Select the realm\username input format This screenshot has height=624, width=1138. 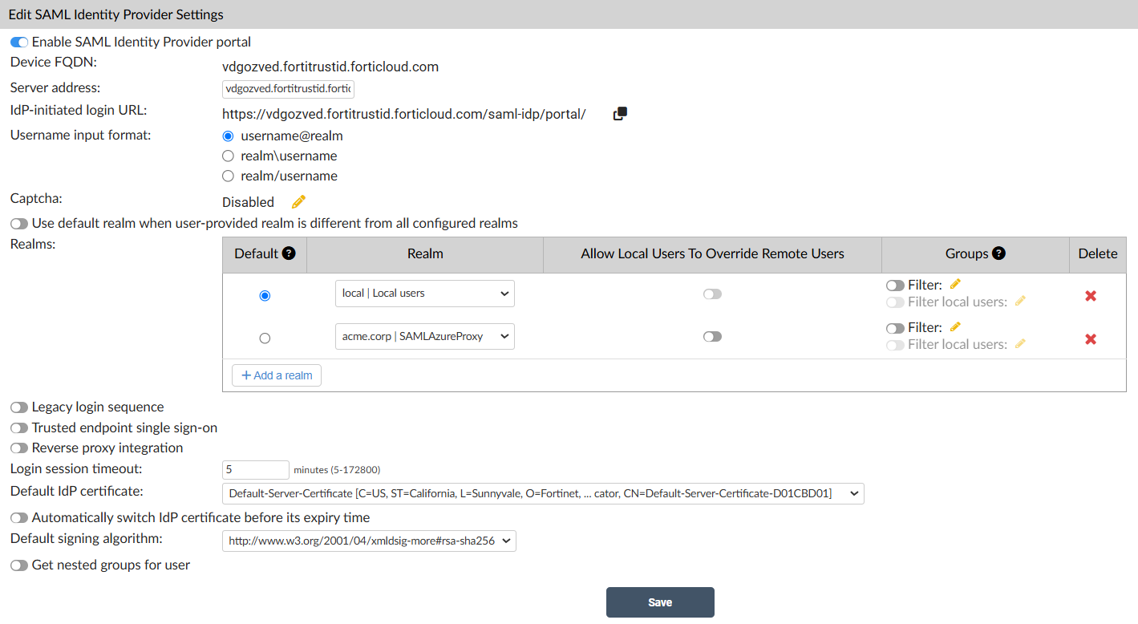227,156
